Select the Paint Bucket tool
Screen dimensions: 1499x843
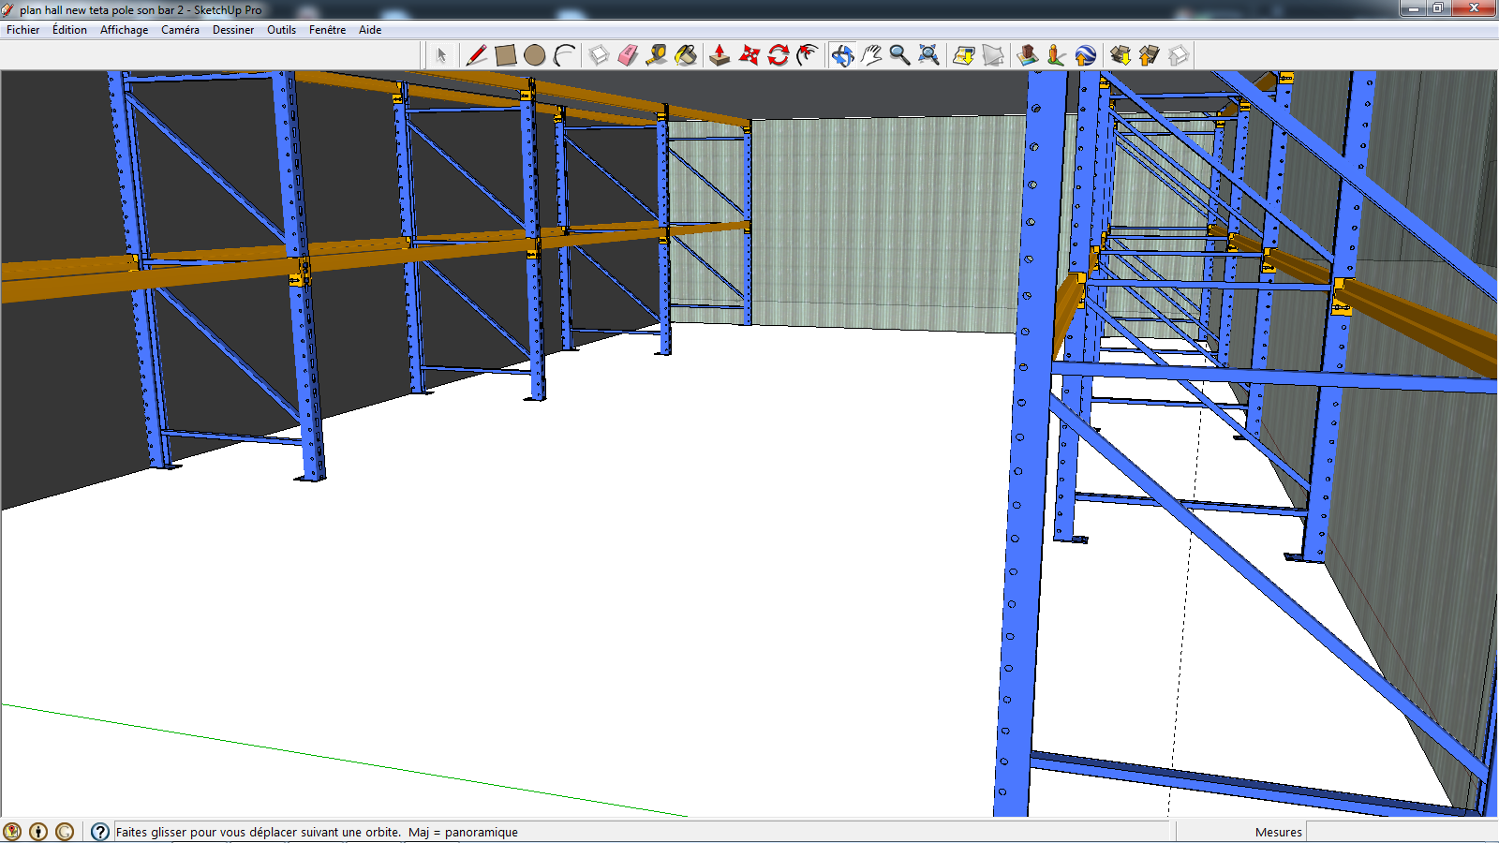687,55
